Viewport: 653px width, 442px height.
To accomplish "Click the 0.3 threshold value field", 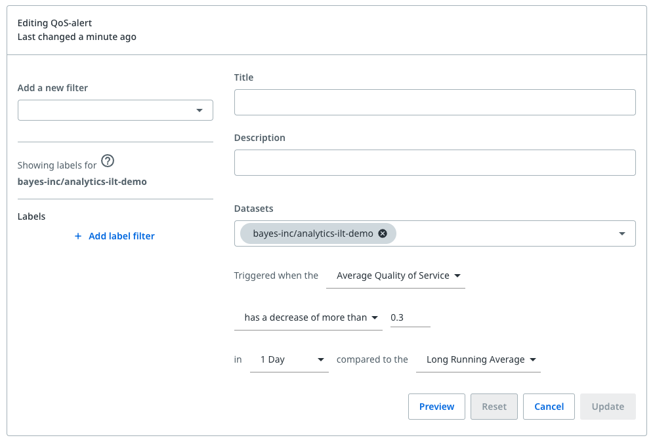I will pyautogui.click(x=410, y=317).
